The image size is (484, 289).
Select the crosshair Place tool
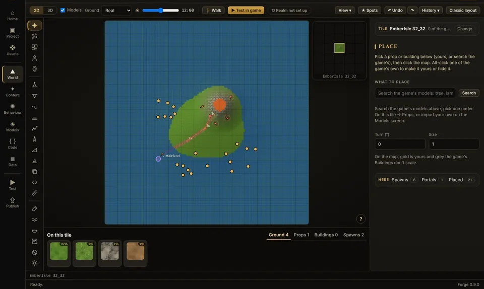pos(35,26)
